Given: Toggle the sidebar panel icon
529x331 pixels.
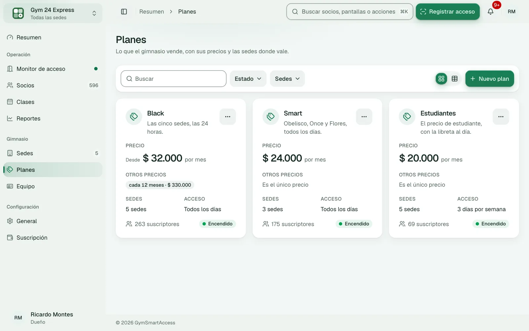Looking at the screenshot, I should [124, 12].
